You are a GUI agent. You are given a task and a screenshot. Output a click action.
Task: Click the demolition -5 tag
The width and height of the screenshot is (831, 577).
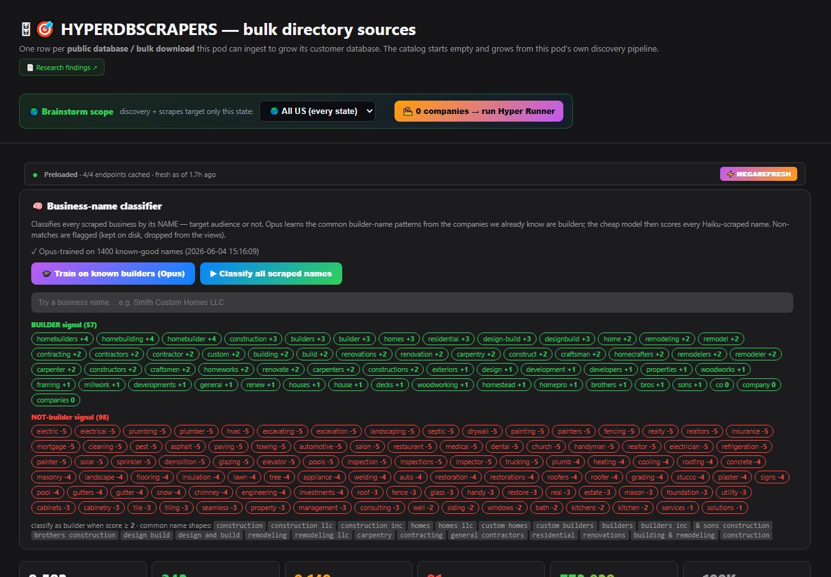(x=184, y=462)
